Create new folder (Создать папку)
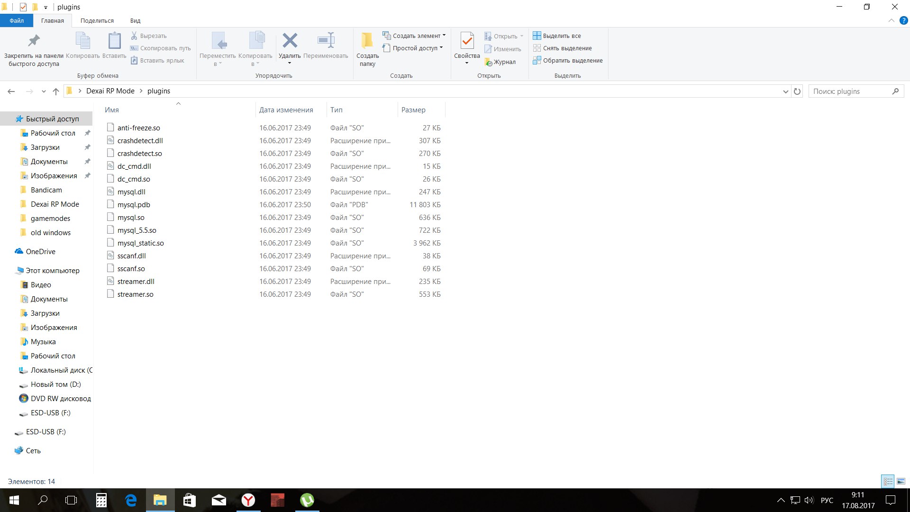 click(x=367, y=49)
